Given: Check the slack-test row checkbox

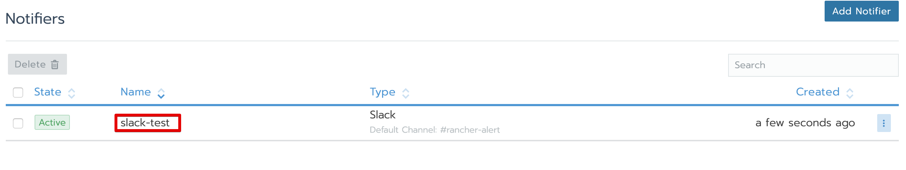Looking at the screenshot, I should [18, 123].
